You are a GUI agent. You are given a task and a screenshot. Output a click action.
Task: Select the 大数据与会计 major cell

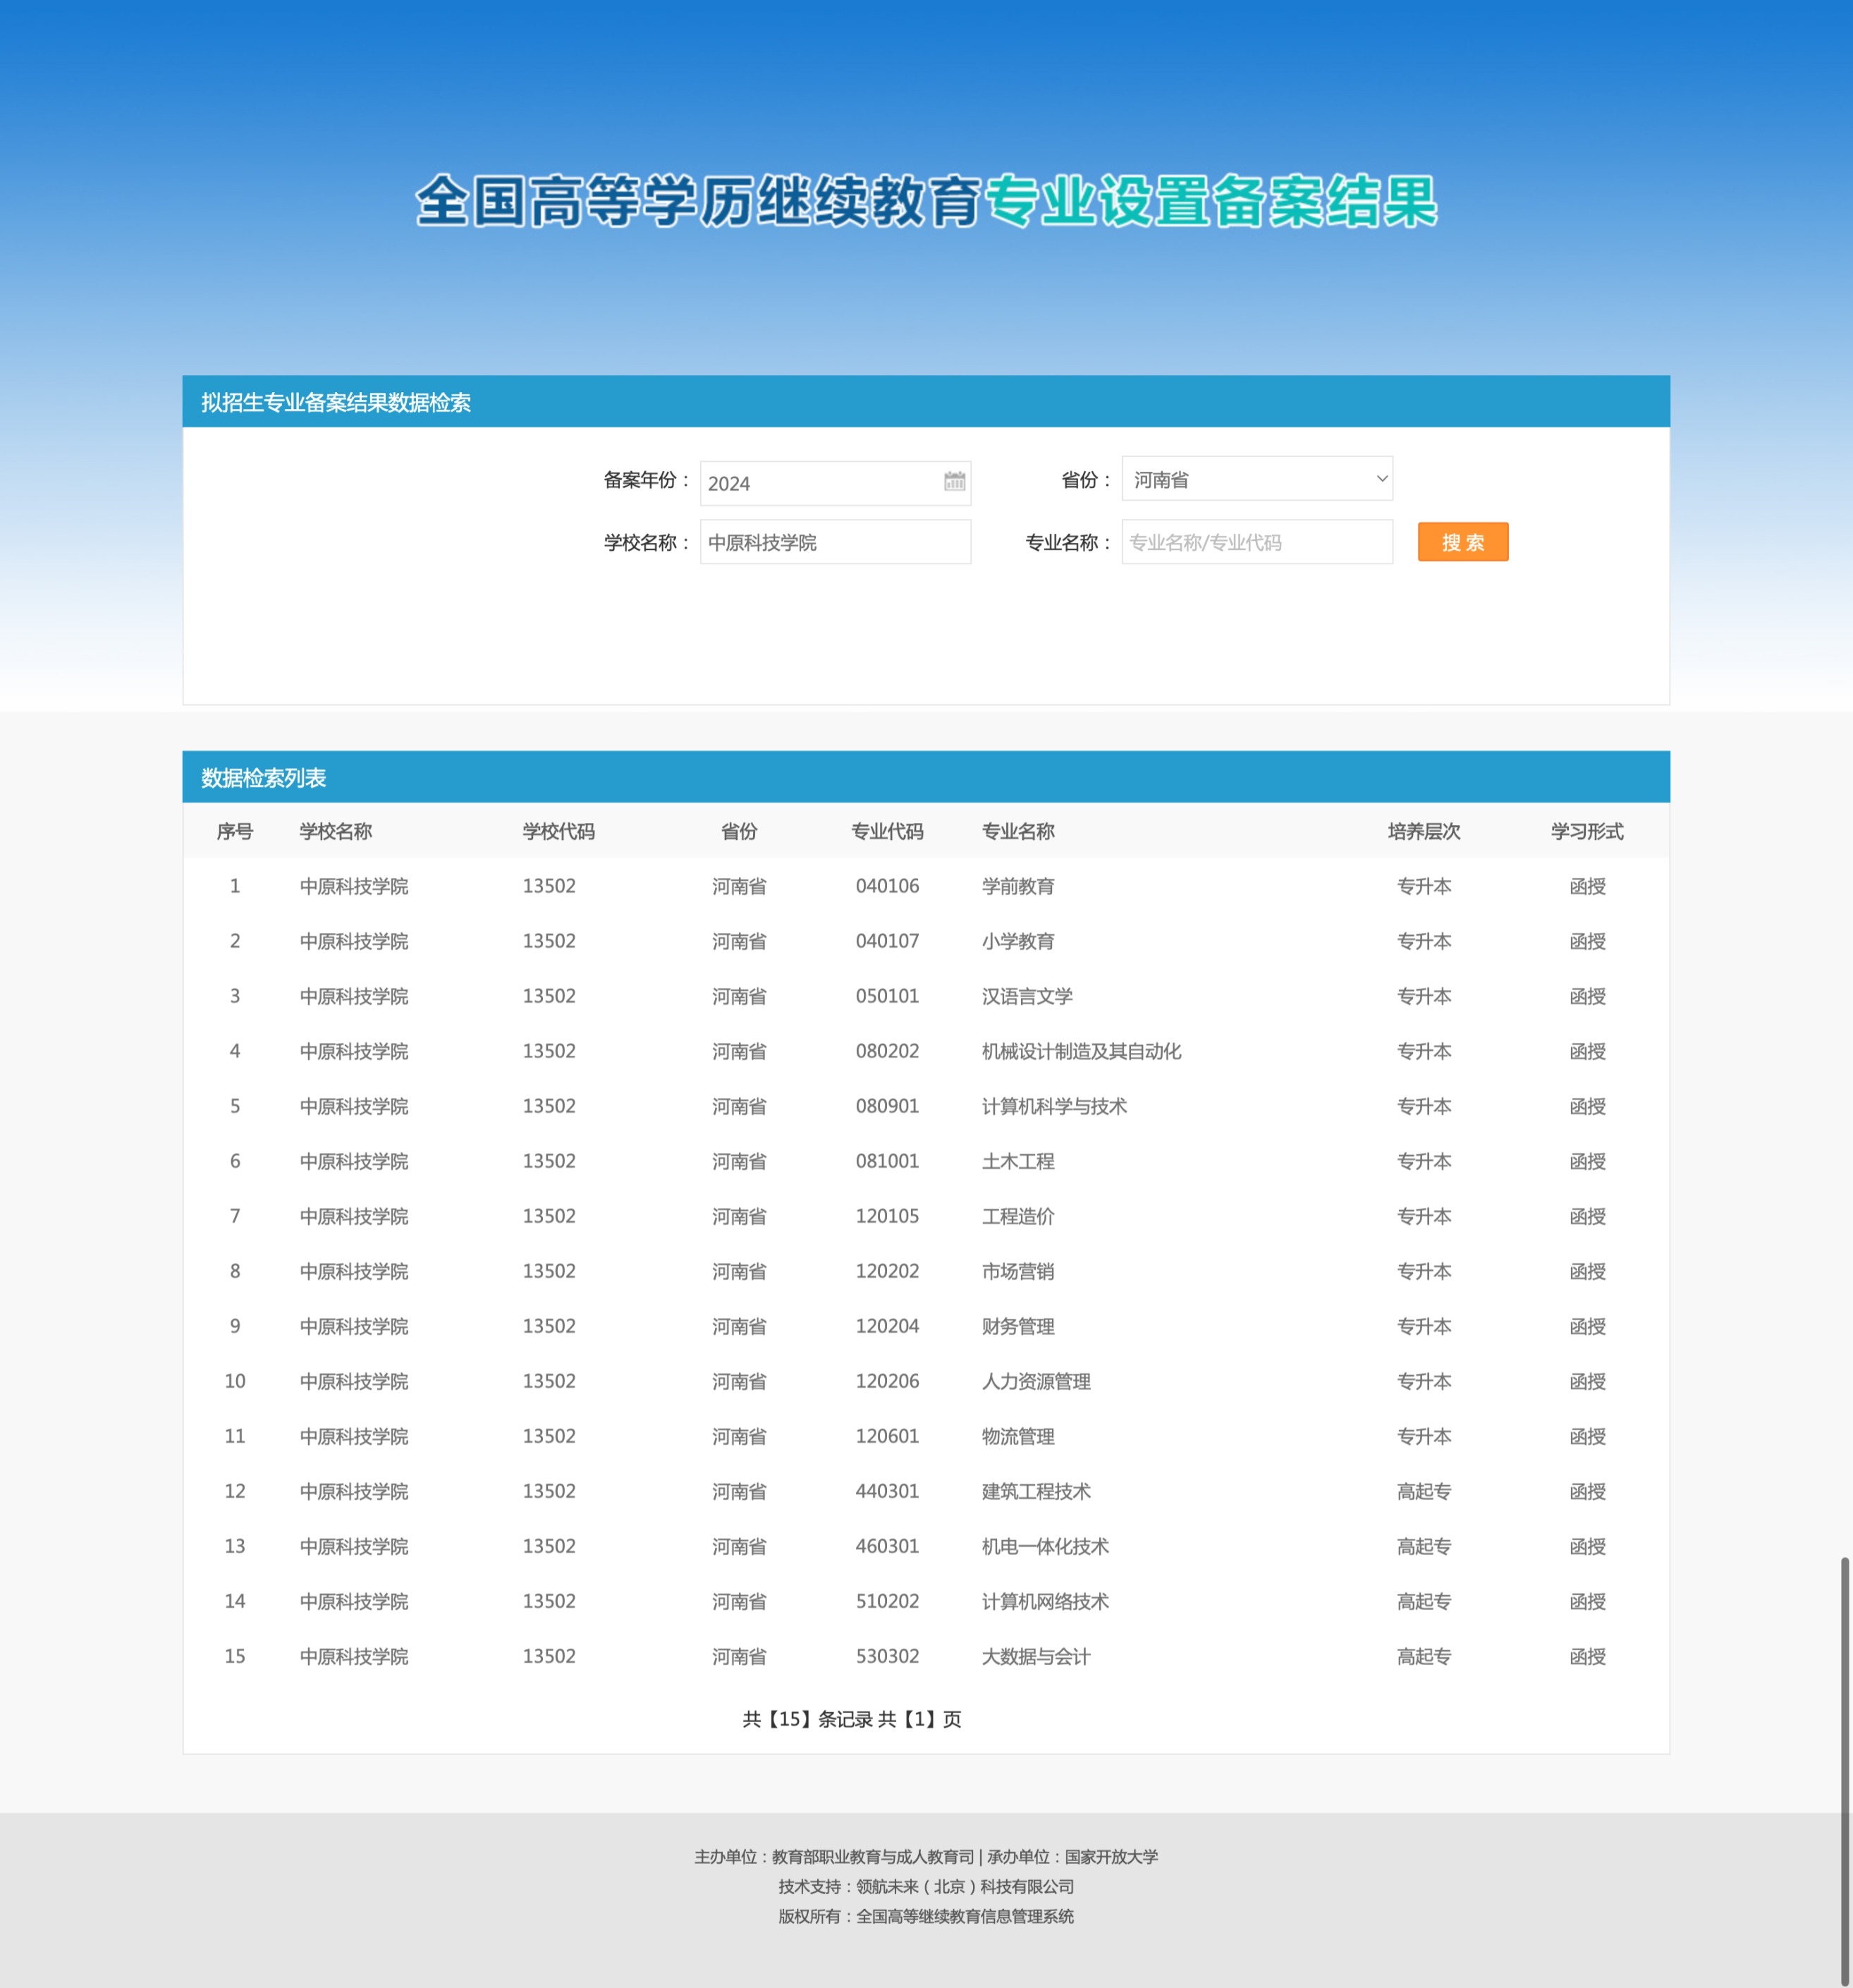1036,1657
